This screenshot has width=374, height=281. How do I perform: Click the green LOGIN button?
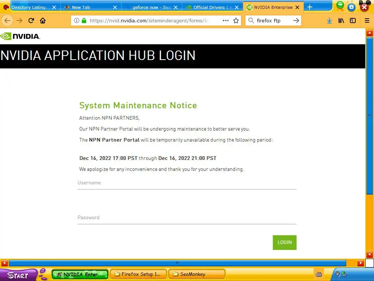285,242
